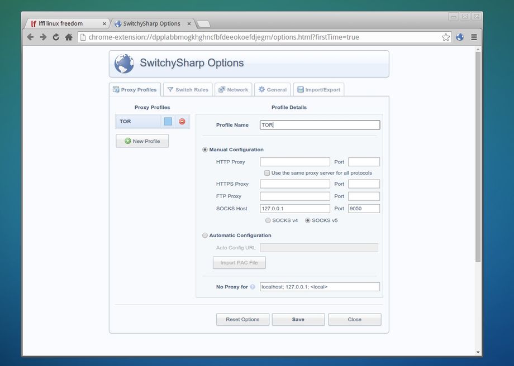Delete the TOR profile with the red minus icon
Viewport: 514px width, 366px height.
pyautogui.click(x=182, y=122)
